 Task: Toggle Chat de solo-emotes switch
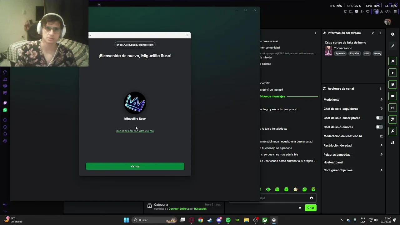[379, 127]
